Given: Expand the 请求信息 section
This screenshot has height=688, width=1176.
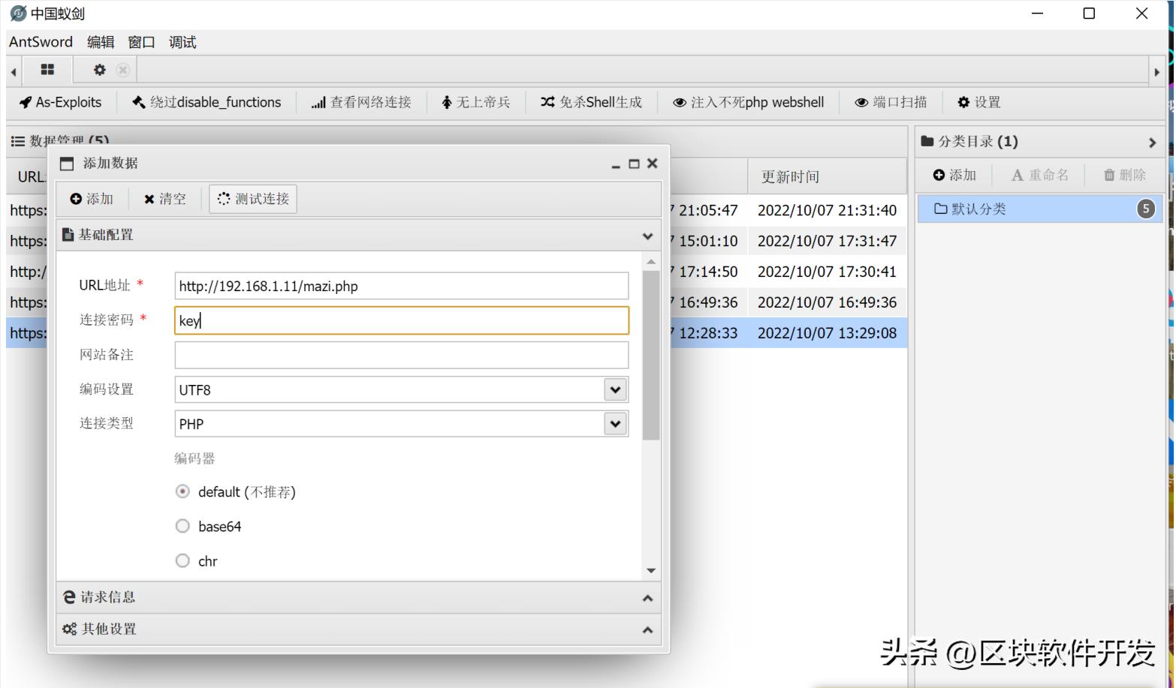Looking at the screenshot, I should (358, 597).
